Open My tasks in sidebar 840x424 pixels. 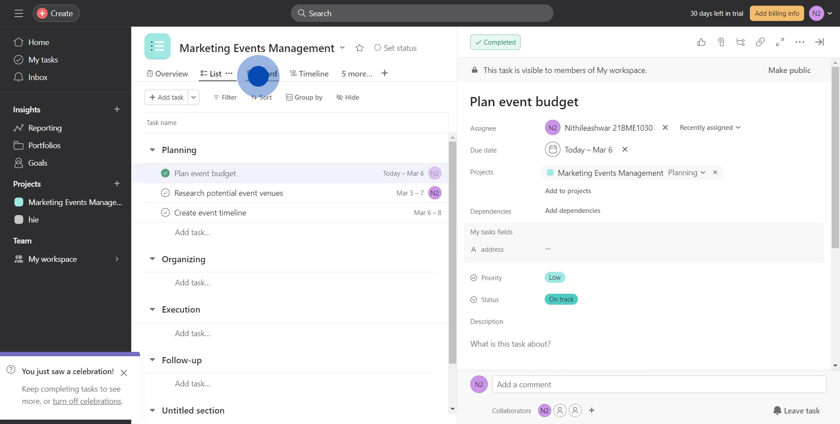tap(36, 60)
